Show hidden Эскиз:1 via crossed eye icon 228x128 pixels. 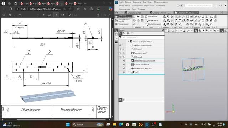pos(120,49)
